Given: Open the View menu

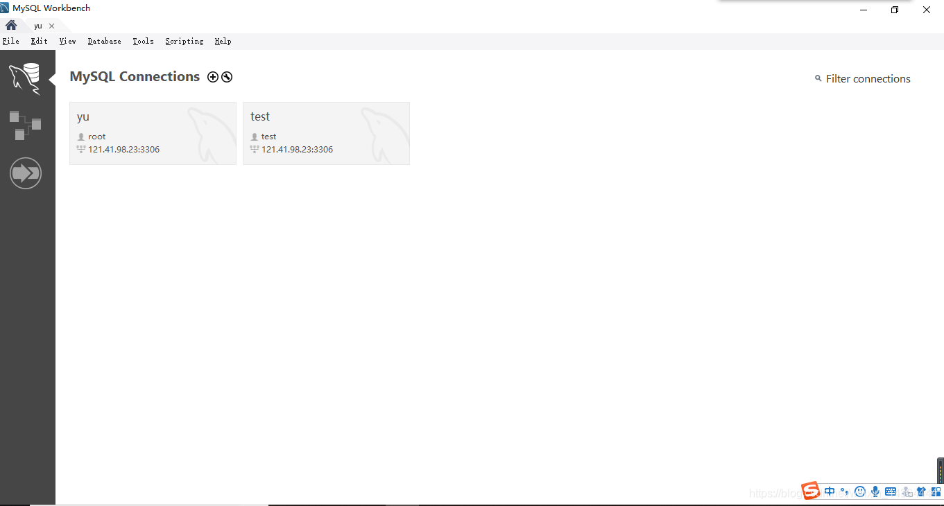Looking at the screenshot, I should [67, 41].
